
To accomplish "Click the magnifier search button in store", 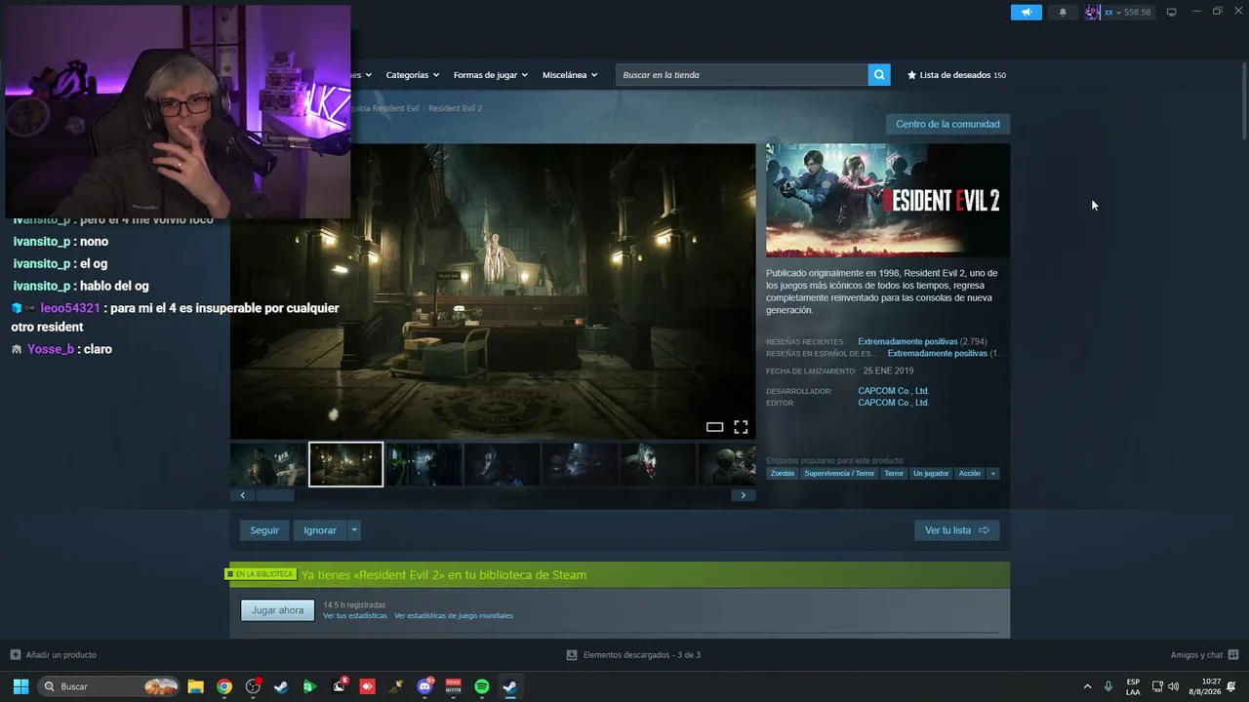I will [x=879, y=75].
